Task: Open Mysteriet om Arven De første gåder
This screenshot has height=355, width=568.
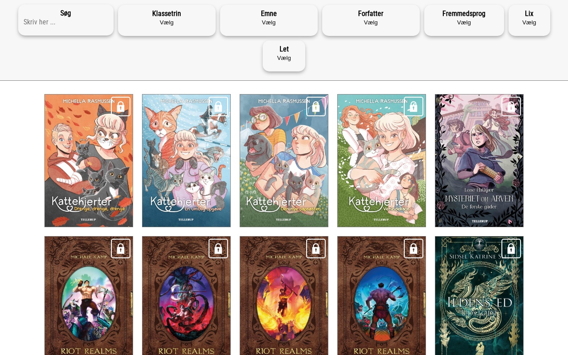Action: point(479,161)
